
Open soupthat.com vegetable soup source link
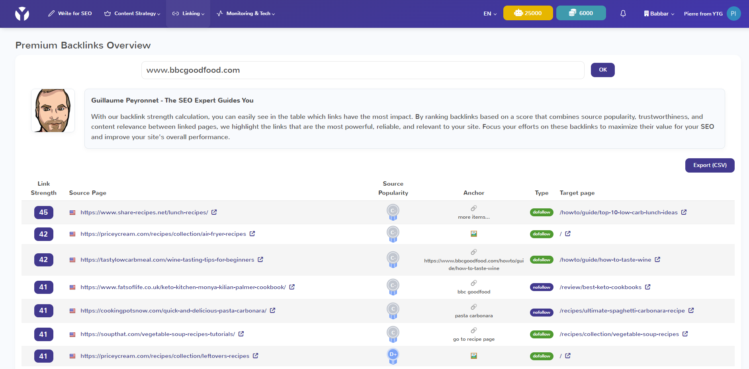(x=157, y=334)
